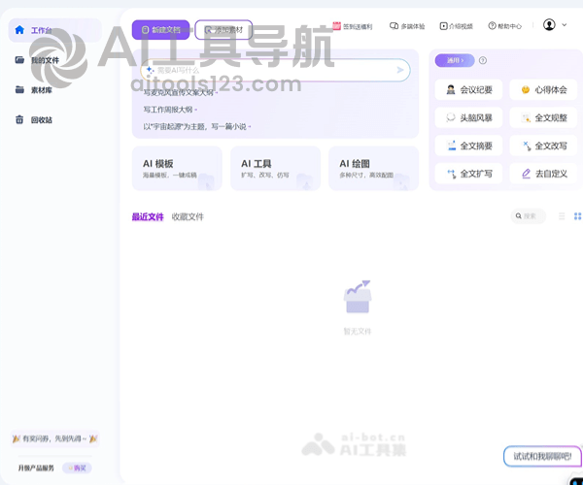Select the 头脑风暴 template
Image resolution: width=583 pixels, height=485 pixels.
pyautogui.click(x=468, y=117)
